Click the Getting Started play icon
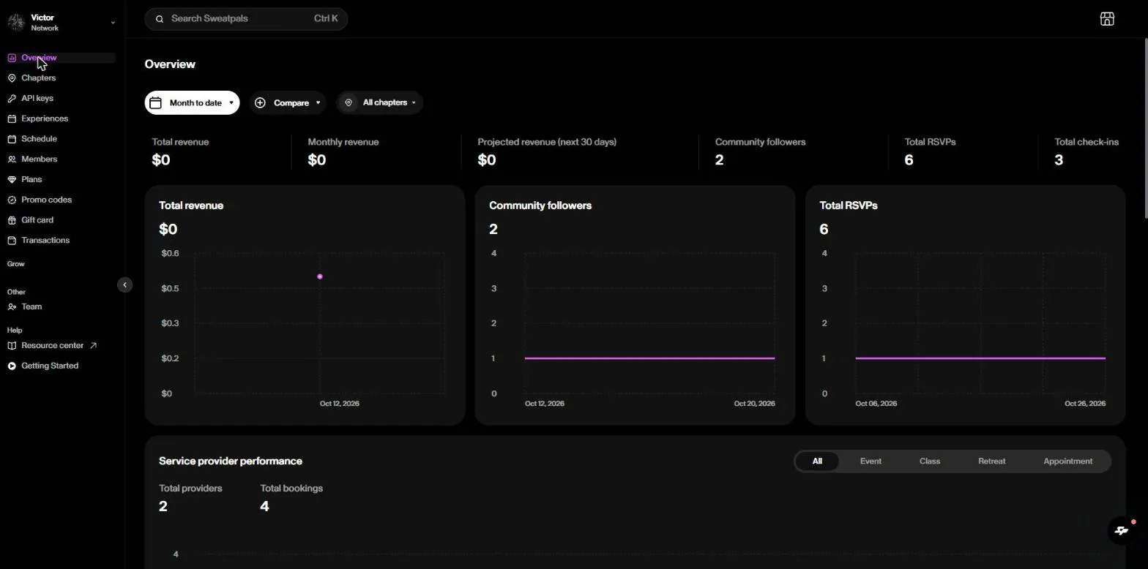Viewport: 1148px width, 569px height. tap(12, 366)
